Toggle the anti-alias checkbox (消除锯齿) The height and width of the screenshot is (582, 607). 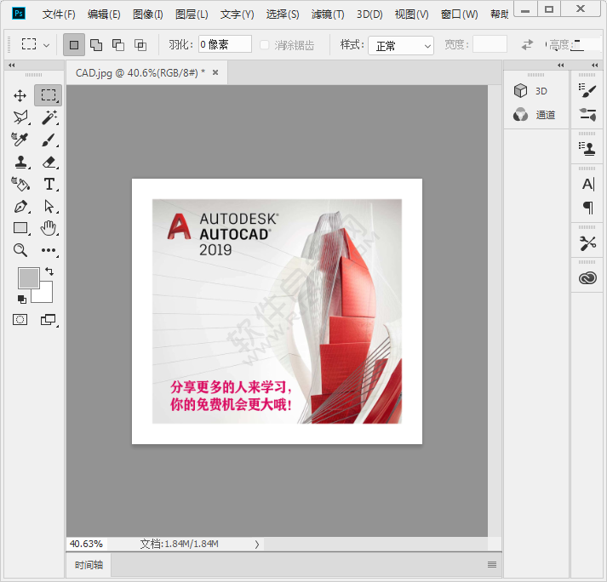[x=265, y=45]
